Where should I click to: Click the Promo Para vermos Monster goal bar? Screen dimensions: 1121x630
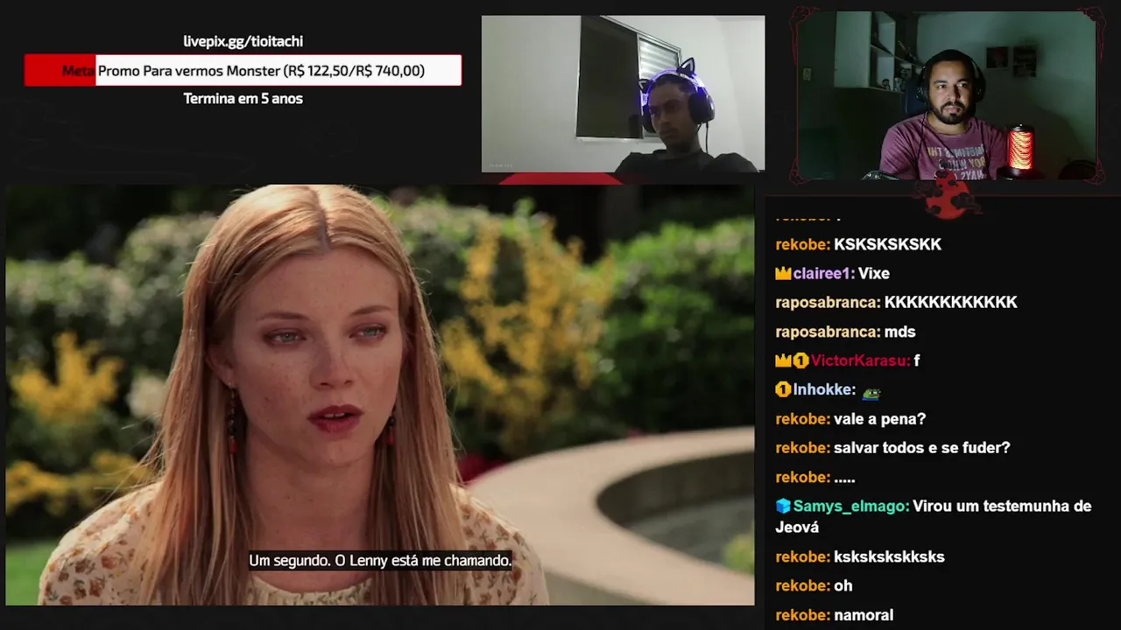[x=243, y=70]
